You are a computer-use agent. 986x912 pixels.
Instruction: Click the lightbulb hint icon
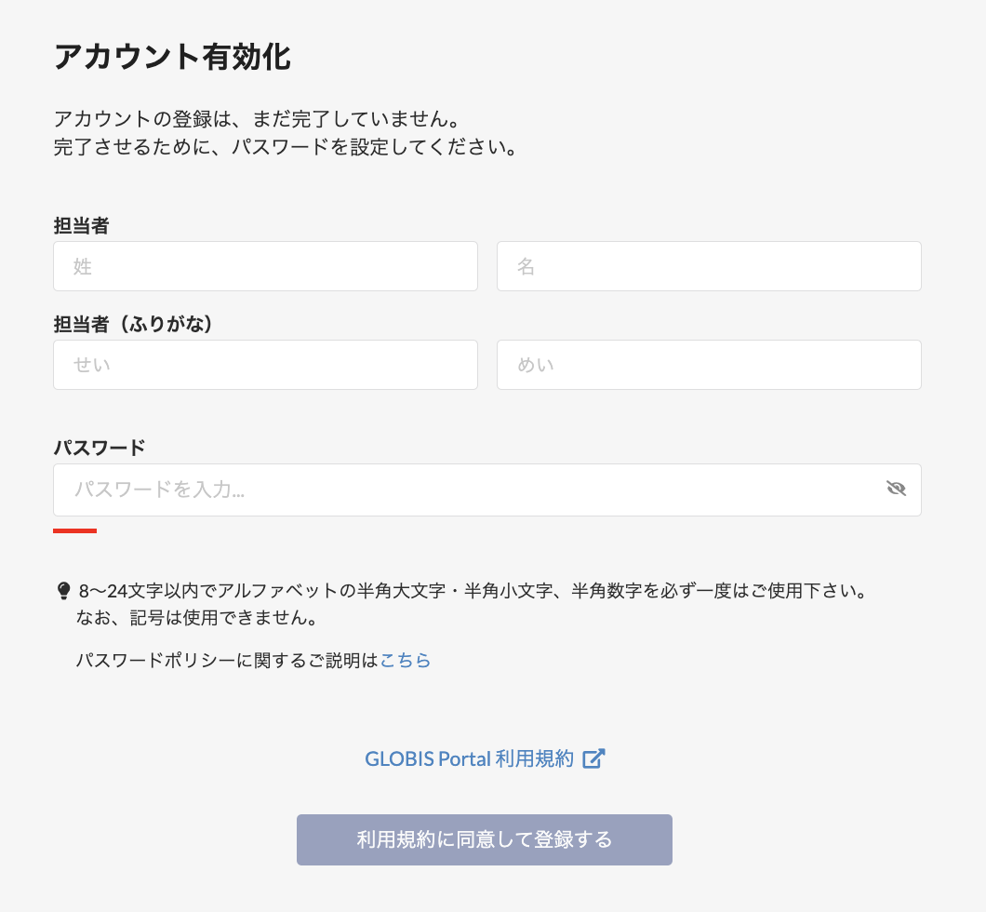point(63,590)
